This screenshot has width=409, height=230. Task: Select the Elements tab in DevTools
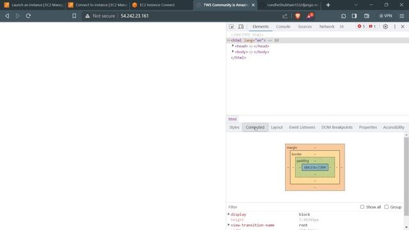click(x=260, y=27)
